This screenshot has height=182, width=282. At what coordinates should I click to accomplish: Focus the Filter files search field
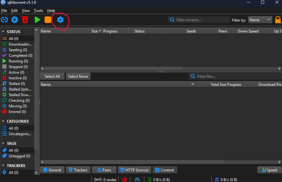[x=235, y=76]
